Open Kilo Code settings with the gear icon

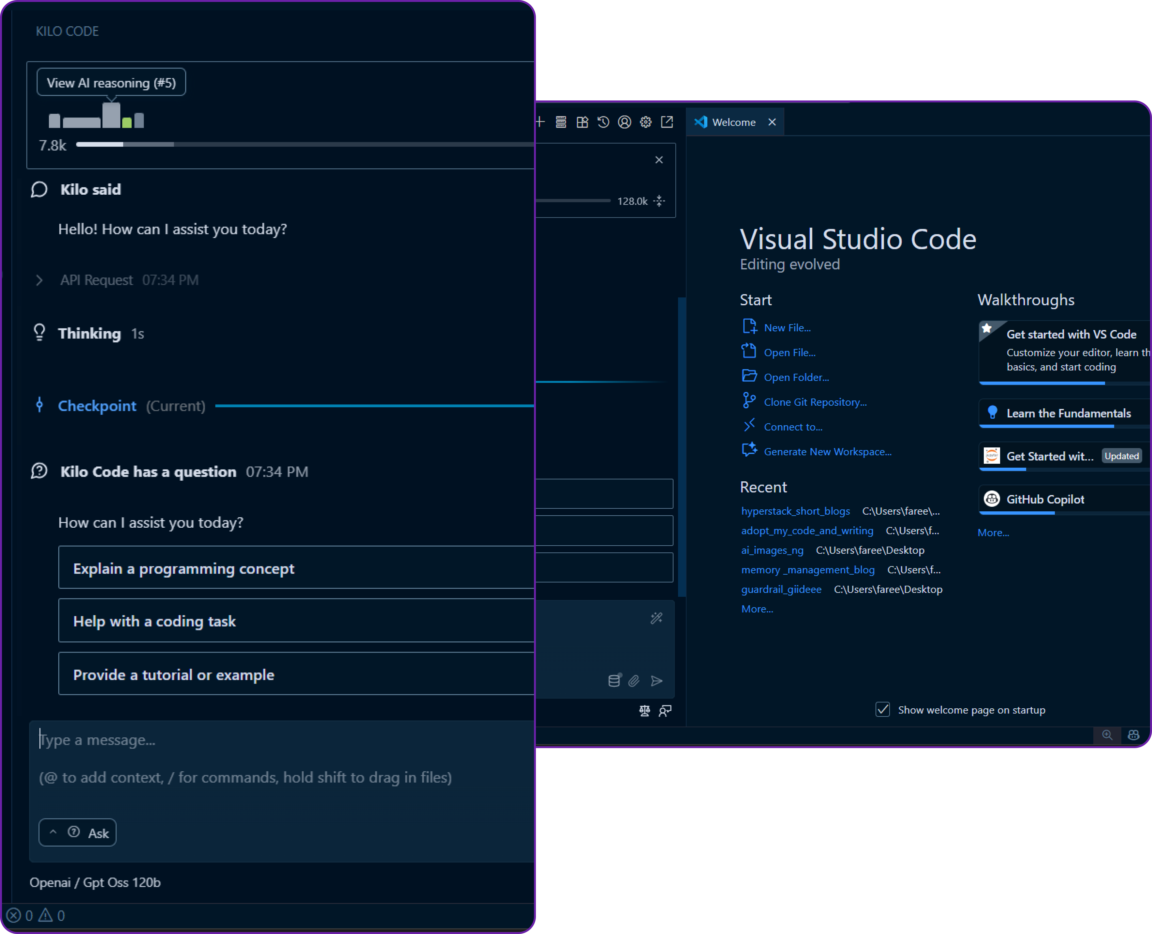(x=645, y=122)
